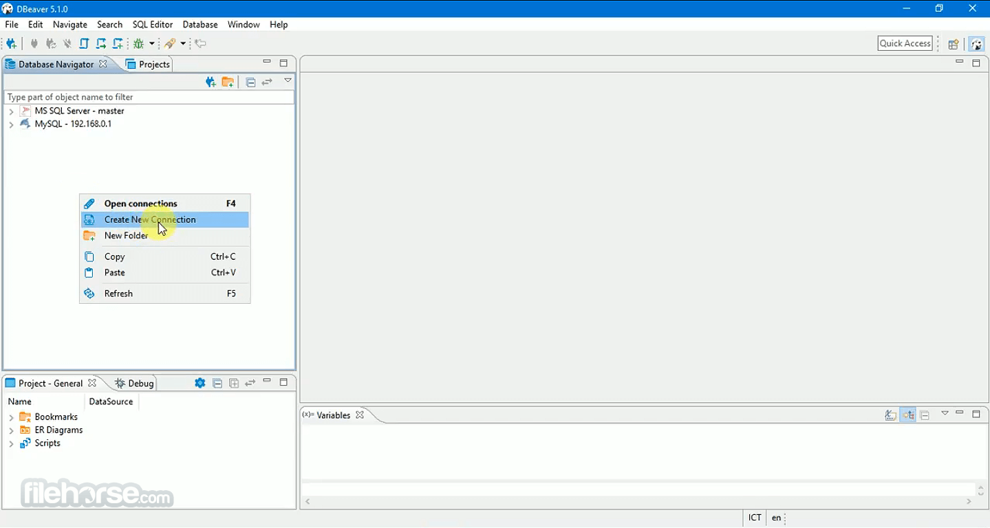Screen dimensions: 990x528
Task: Click the Open Perspective icon near Quick Access
Action: pos(954,44)
